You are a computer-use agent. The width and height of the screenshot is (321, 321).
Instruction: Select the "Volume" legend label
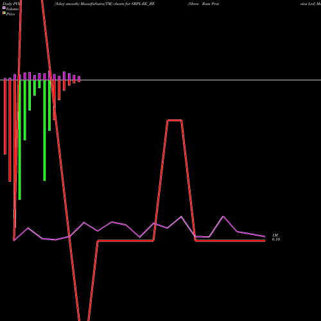click(x=12, y=9)
